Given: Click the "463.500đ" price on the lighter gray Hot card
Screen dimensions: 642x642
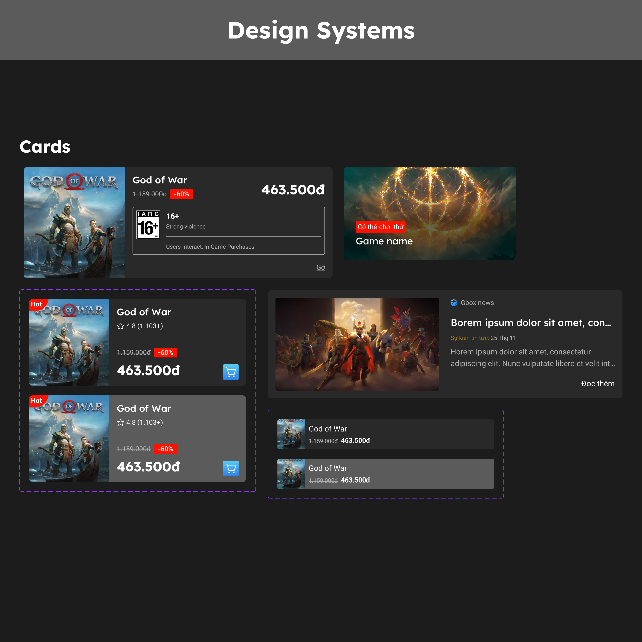Looking at the screenshot, I should click(x=148, y=467).
